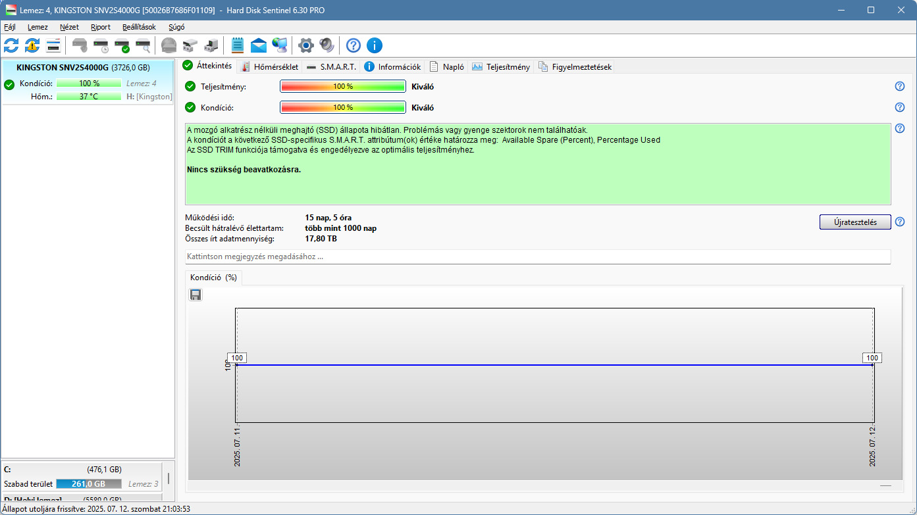Click the blue envelope e-mail icon
This screenshot has width=917, height=515.
pyautogui.click(x=259, y=45)
